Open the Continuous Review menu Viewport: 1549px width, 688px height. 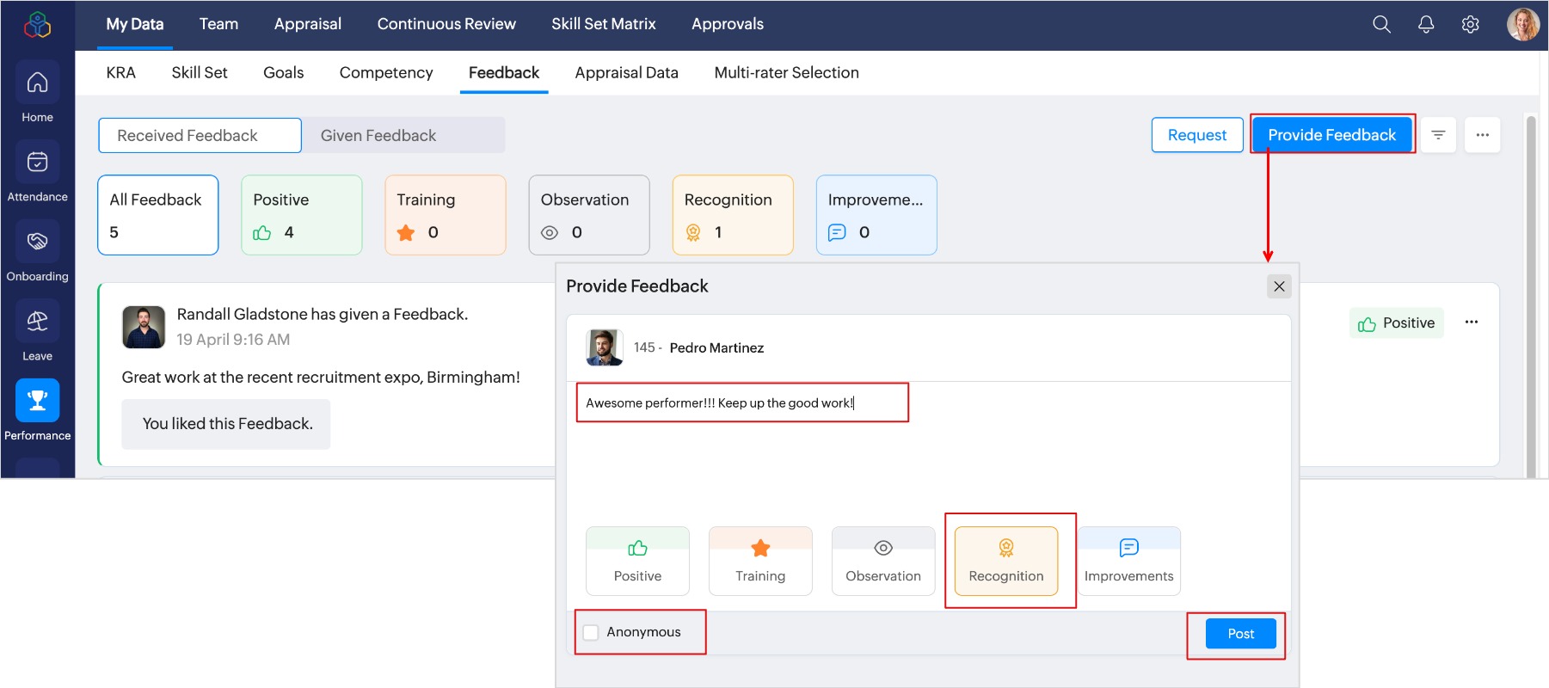point(446,24)
